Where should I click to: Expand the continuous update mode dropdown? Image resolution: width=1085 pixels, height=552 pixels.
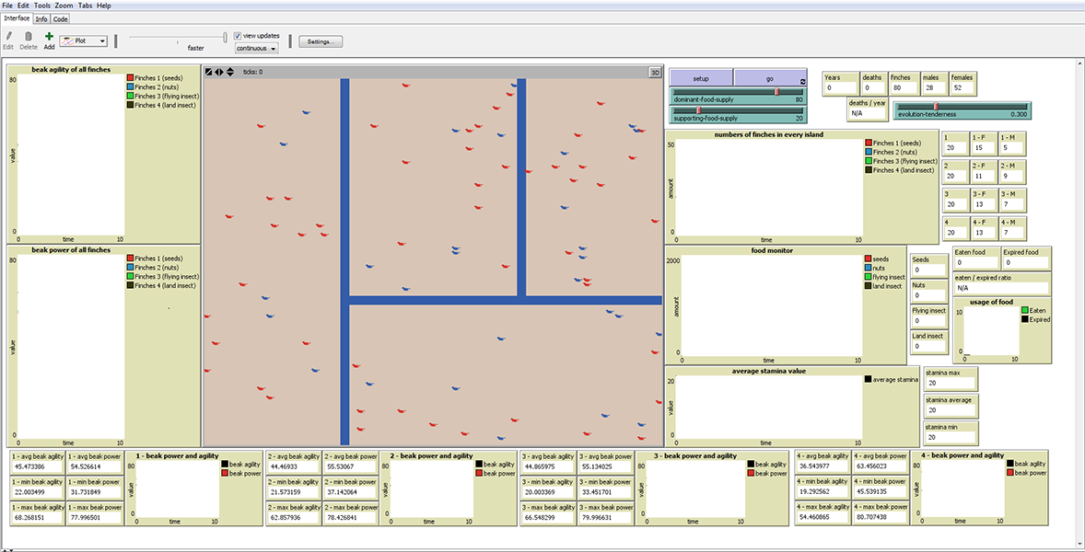coord(256,48)
